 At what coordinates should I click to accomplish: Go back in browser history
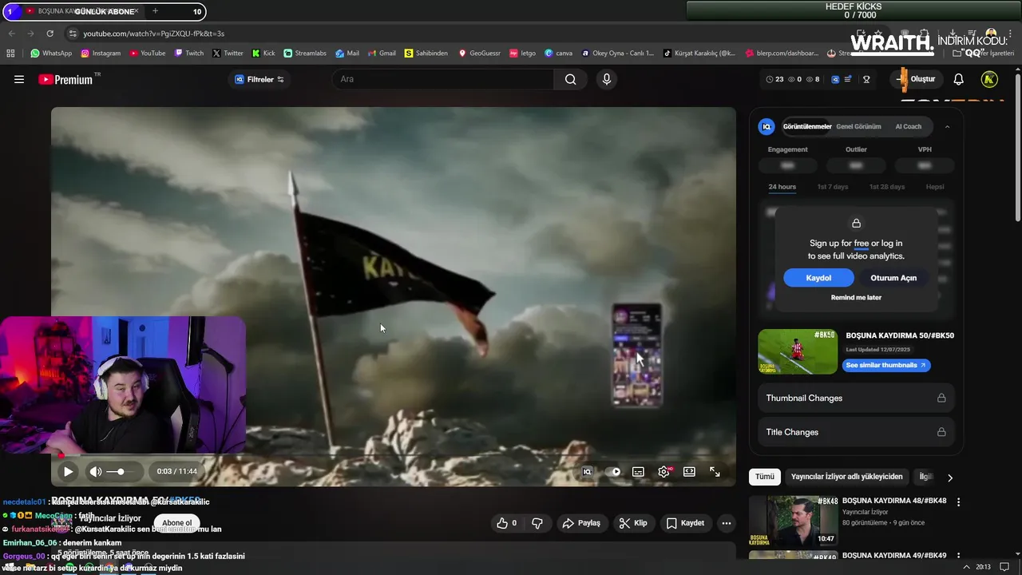(11, 34)
